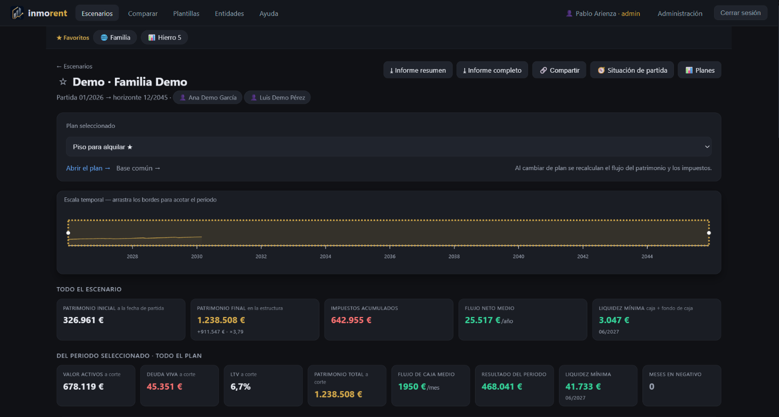Image resolution: width=779 pixels, height=417 pixels.
Task: Click the ★ Favoritos label
Action: click(73, 38)
